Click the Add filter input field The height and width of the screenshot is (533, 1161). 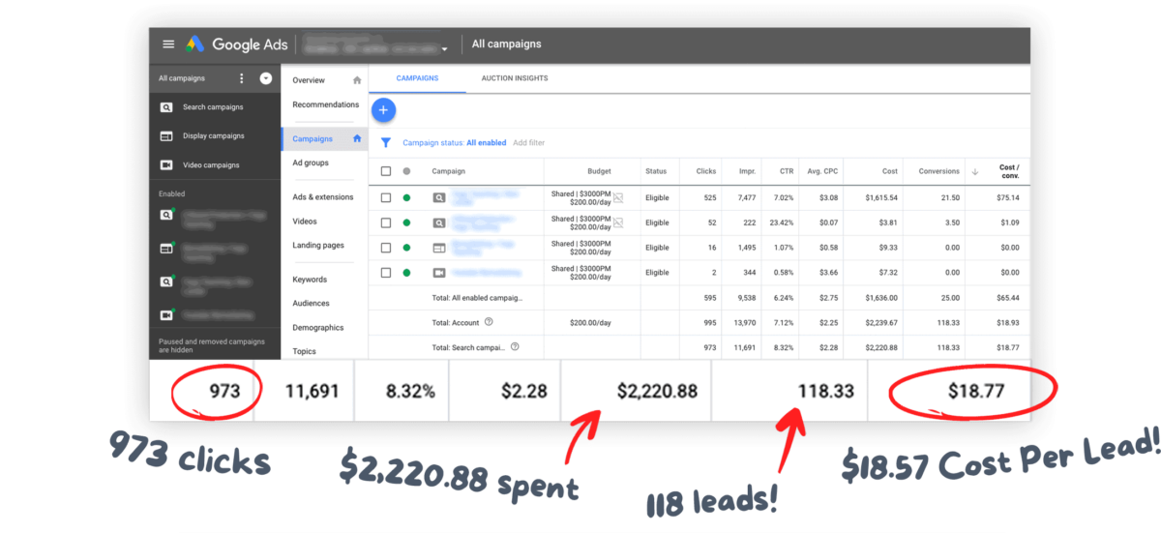pos(528,142)
